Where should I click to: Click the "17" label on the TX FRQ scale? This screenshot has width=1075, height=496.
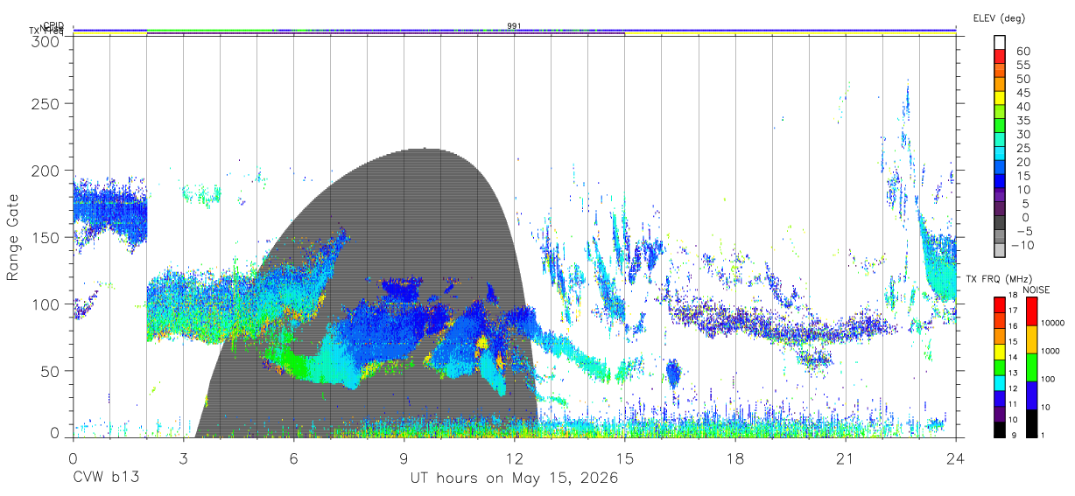point(1013,311)
